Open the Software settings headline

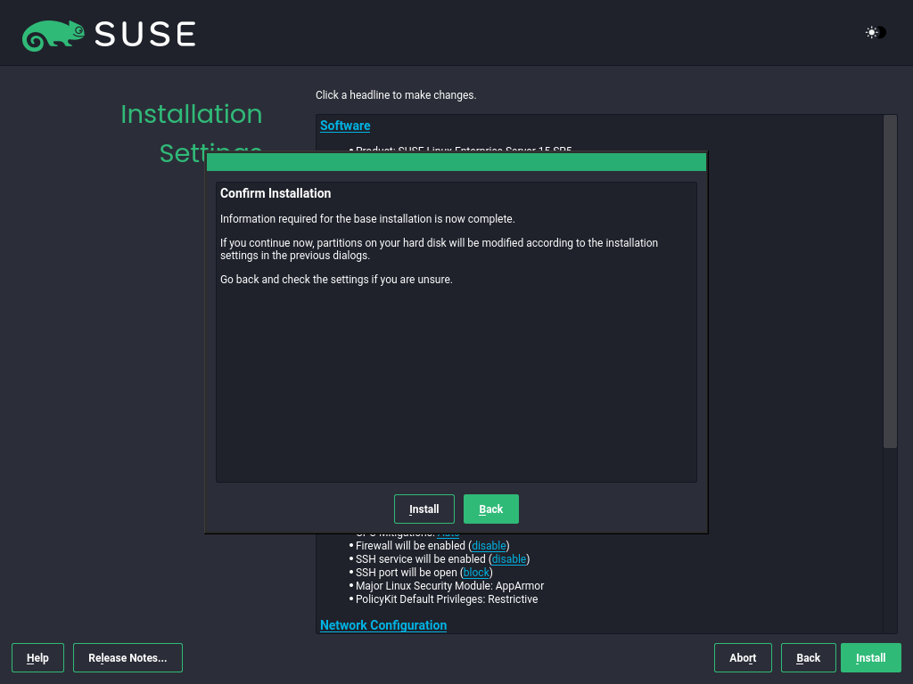point(345,126)
